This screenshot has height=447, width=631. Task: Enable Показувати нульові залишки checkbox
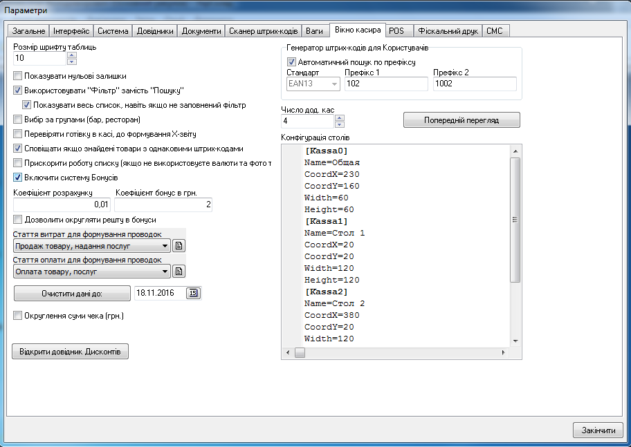coord(18,76)
